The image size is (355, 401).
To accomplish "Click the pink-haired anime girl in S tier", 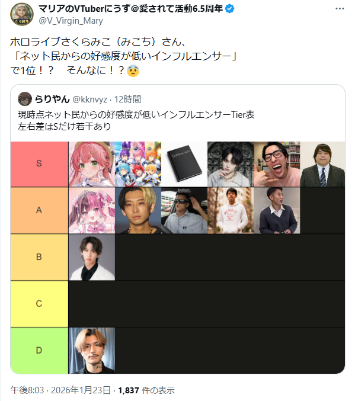I will 92,164.
